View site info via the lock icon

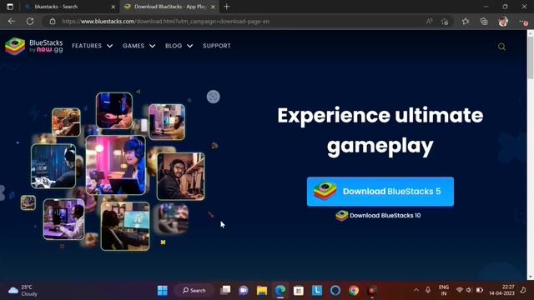[x=53, y=22]
